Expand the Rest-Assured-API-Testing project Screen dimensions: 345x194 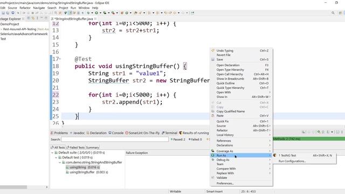1,29
